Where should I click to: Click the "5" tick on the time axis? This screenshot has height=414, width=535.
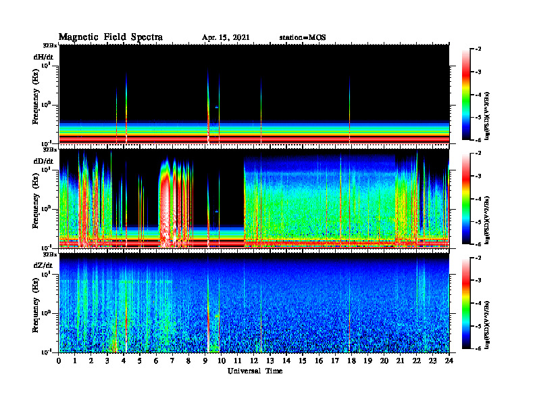(140, 361)
